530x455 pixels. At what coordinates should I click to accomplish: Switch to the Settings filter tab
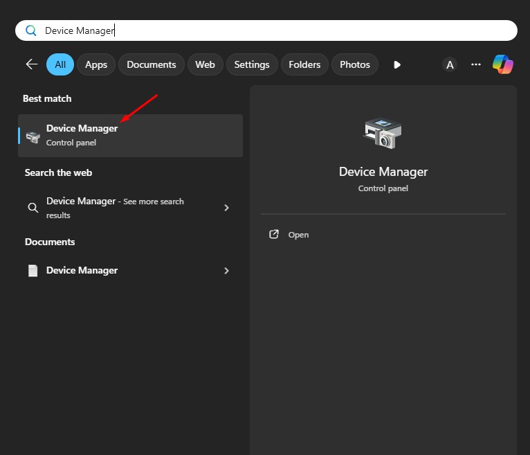click(252, 64)
